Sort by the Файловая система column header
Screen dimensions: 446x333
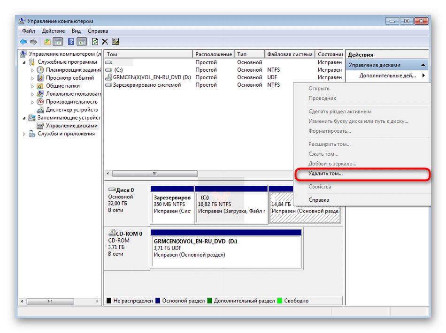click(290, 54)
